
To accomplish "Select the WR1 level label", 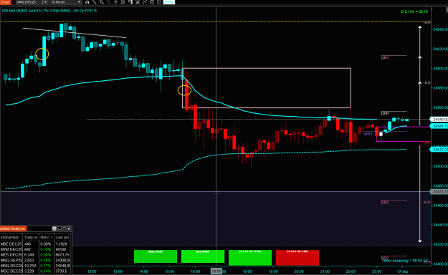I will coord(368,134).
